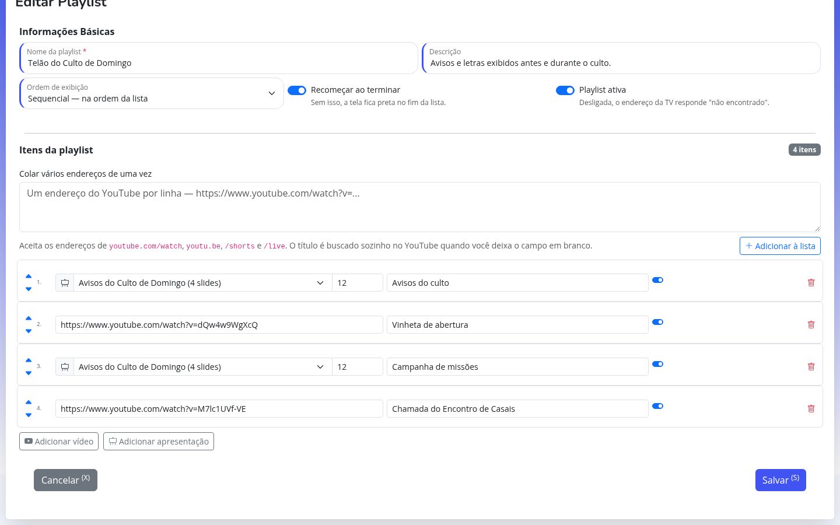Viewport: 840px width, 525px height.
Task: Disable the 'Avisos do culto' item toggle
Action: 657,280
